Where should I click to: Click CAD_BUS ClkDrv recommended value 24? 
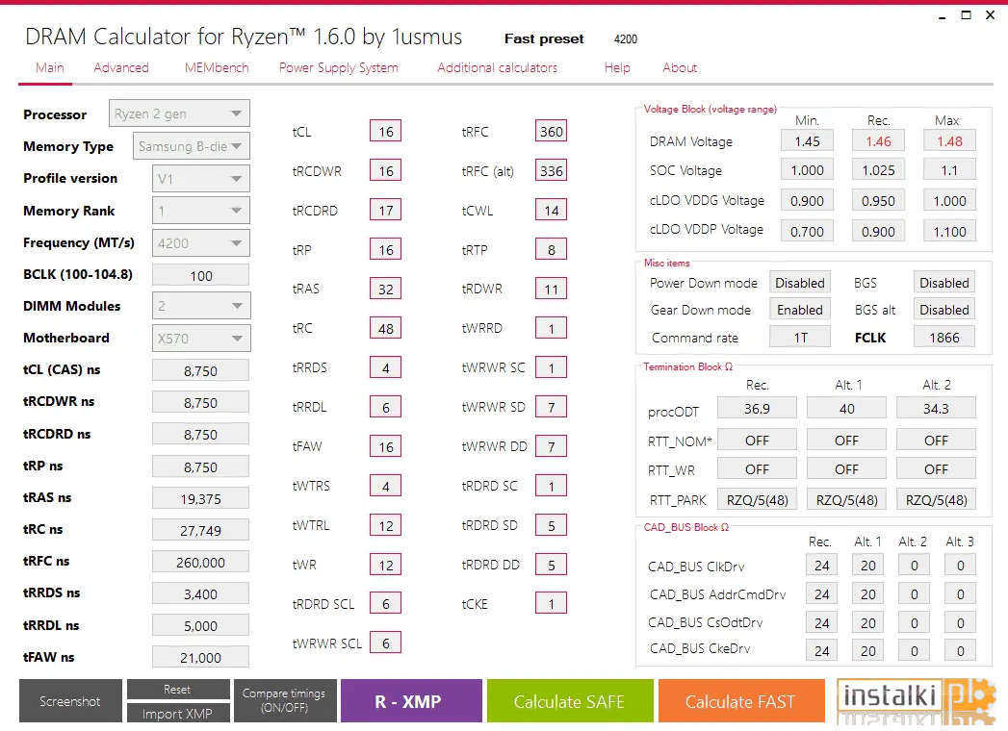[821, 566]
